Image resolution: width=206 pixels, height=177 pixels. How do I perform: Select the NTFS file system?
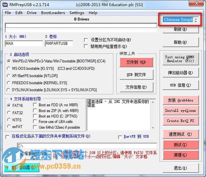9,120
